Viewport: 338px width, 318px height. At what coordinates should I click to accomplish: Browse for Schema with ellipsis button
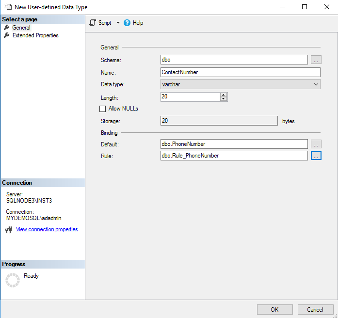[x=316, y=60]
